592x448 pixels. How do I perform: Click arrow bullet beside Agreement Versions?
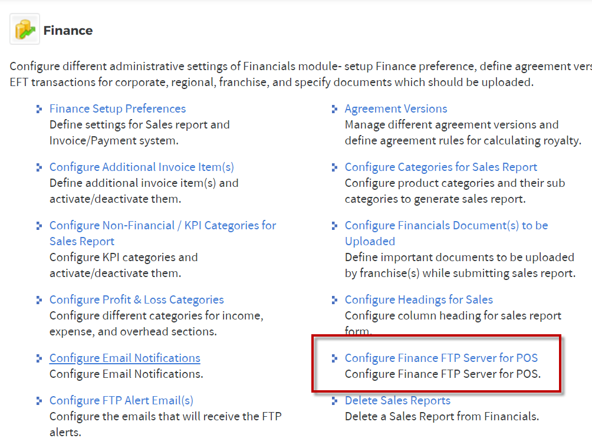coord(334,109)
